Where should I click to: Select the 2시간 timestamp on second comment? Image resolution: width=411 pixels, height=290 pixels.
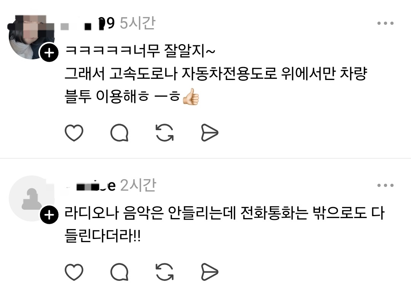click(x=138, y=185)
